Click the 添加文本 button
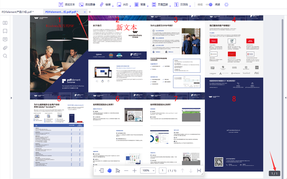287x179 pixels. [x=67, y=5]
